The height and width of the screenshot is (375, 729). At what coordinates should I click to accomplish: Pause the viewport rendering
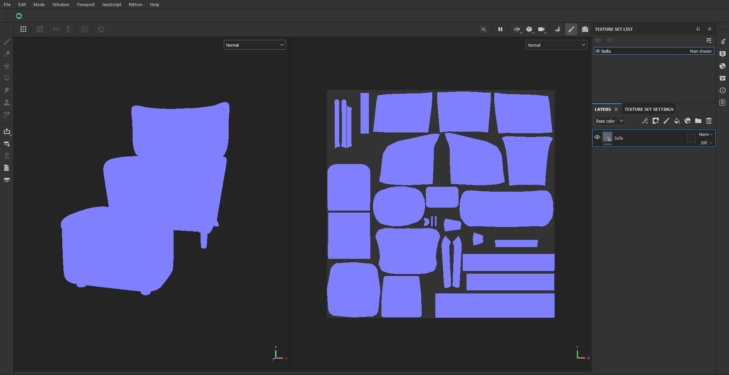(x=500, y=29)
